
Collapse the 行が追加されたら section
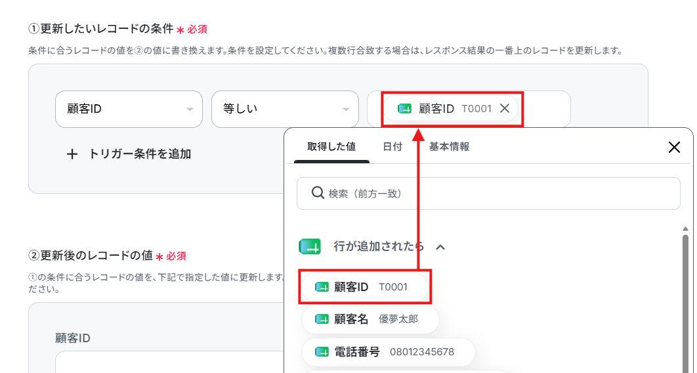click(x=440, y=247)
